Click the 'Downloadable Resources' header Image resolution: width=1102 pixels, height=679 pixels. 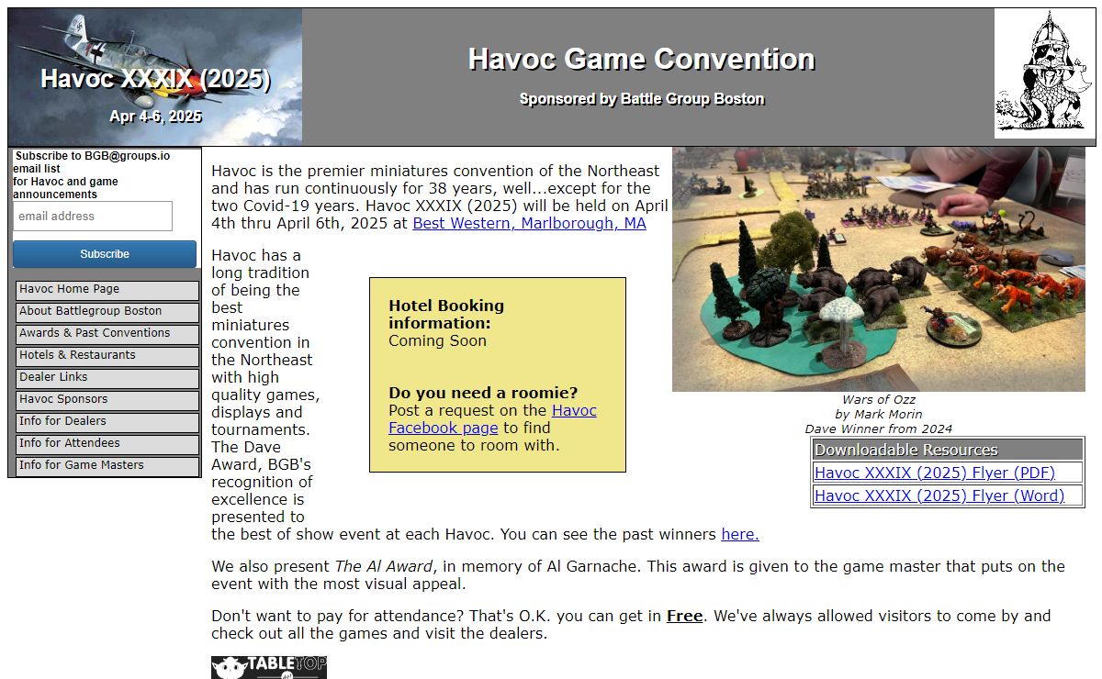pyautogui.click(x=905, y=450)
